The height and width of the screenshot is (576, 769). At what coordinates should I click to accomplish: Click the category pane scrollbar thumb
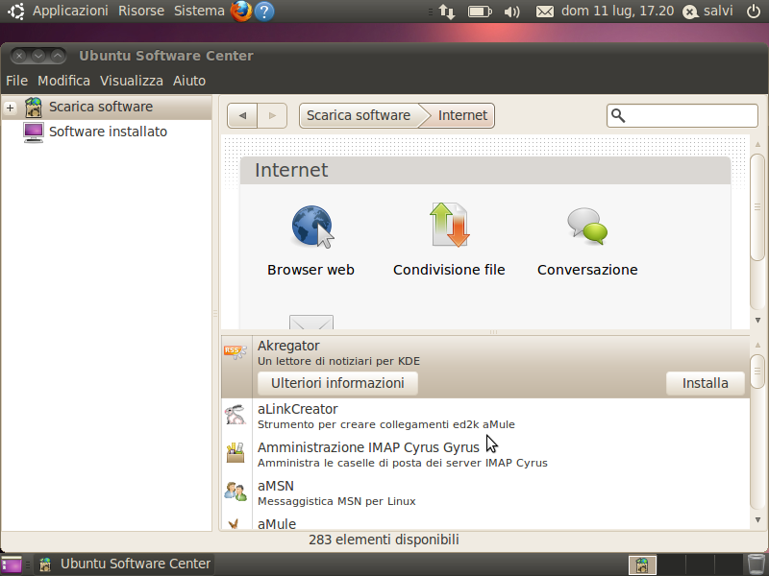click(x=757, y=207)
